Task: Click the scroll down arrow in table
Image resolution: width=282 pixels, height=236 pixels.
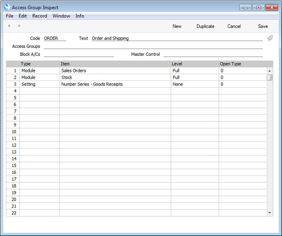Action: 269,213
